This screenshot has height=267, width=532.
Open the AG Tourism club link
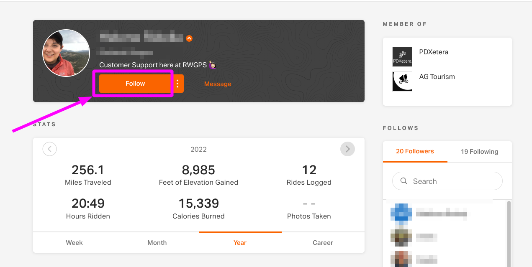point(437,77)
